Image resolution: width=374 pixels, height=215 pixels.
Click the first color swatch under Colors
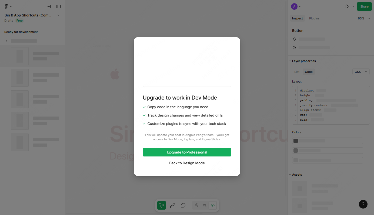click(x=296, y=141)
